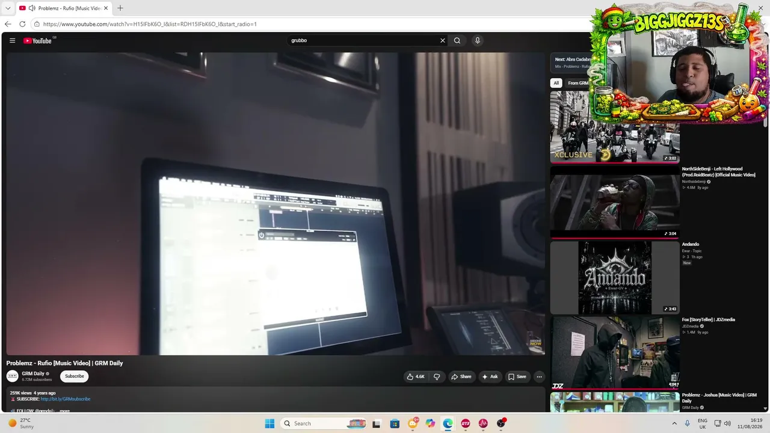
Task: Click the system tray microphone icon
Action: point(688,423)
